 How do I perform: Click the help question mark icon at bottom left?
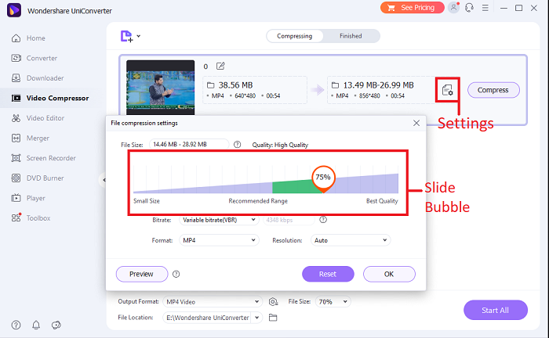(x=16, y=325)
